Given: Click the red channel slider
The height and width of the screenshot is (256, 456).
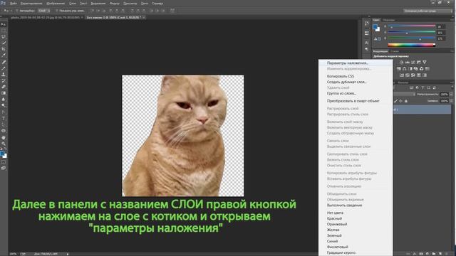Looking at the screenshot, I should click(x=412, y=26).
